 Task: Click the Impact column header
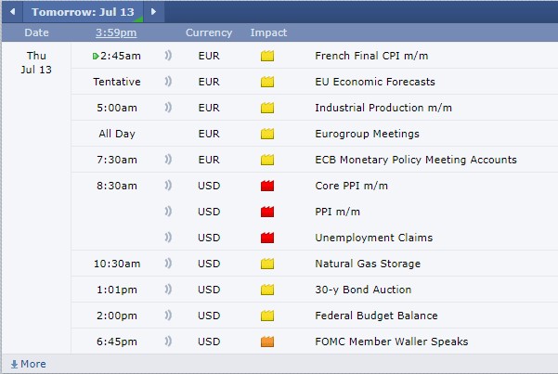(x=268, y=32)
